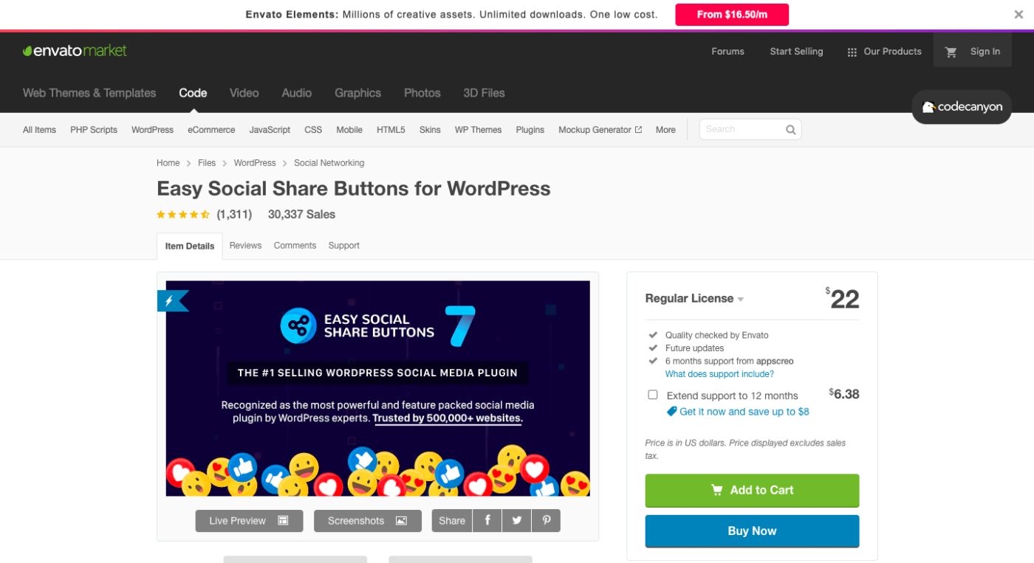Open the Forums link
The height and width of the screenshot is (563, 1034).
(727, 52)
